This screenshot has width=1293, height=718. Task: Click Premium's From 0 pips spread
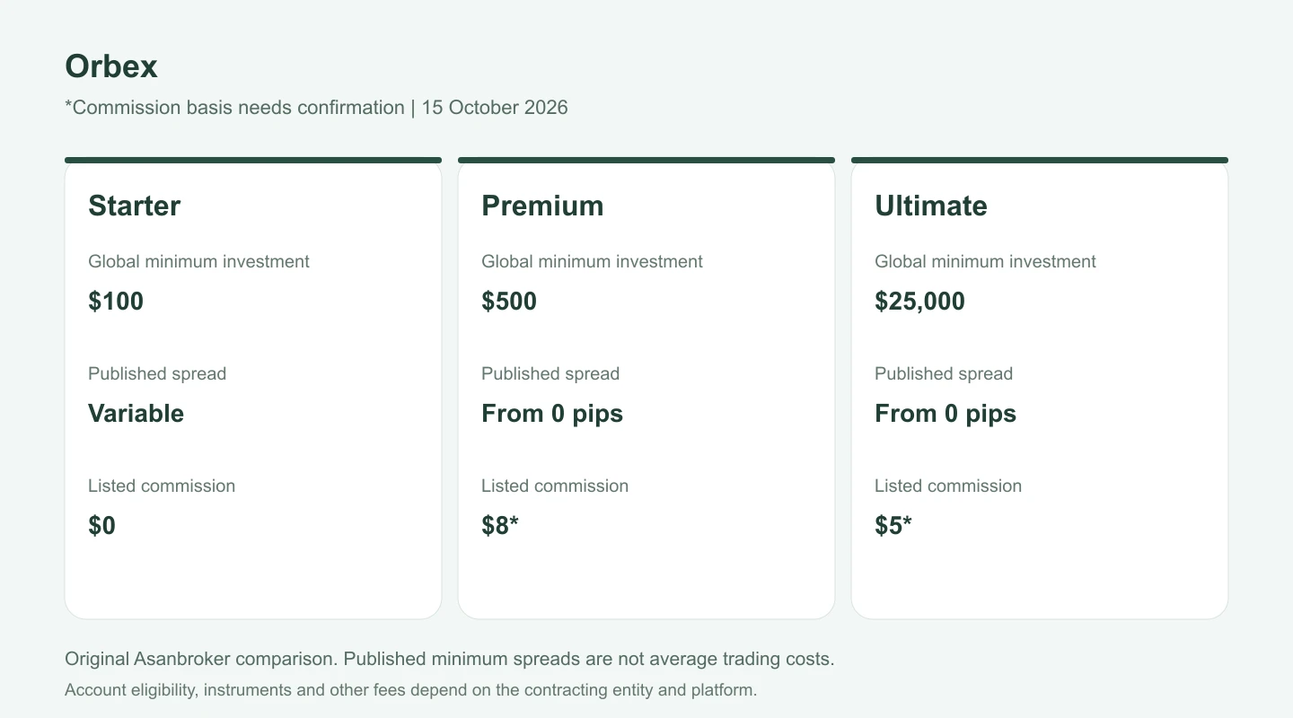[552, 413]
